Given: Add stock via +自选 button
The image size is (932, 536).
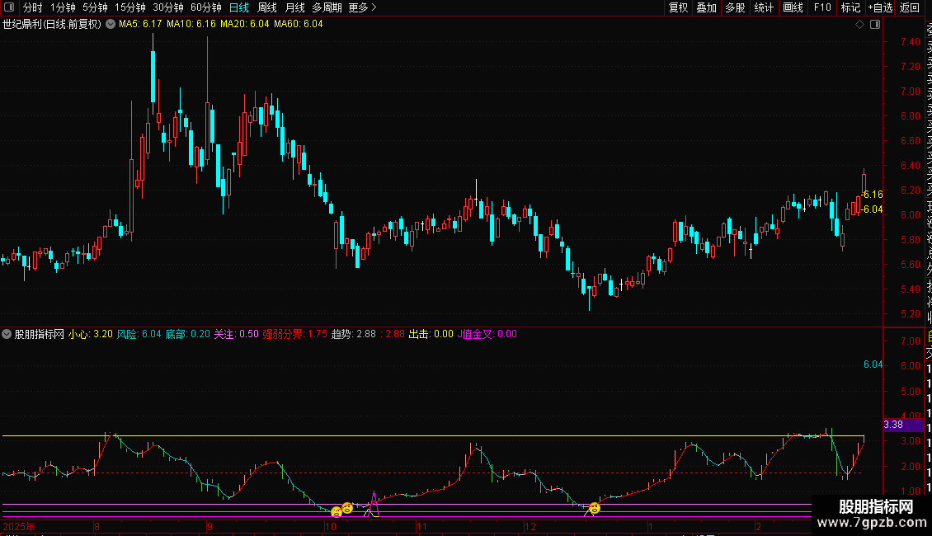Looking at the screenshot, I should click(x=879, y=7).
